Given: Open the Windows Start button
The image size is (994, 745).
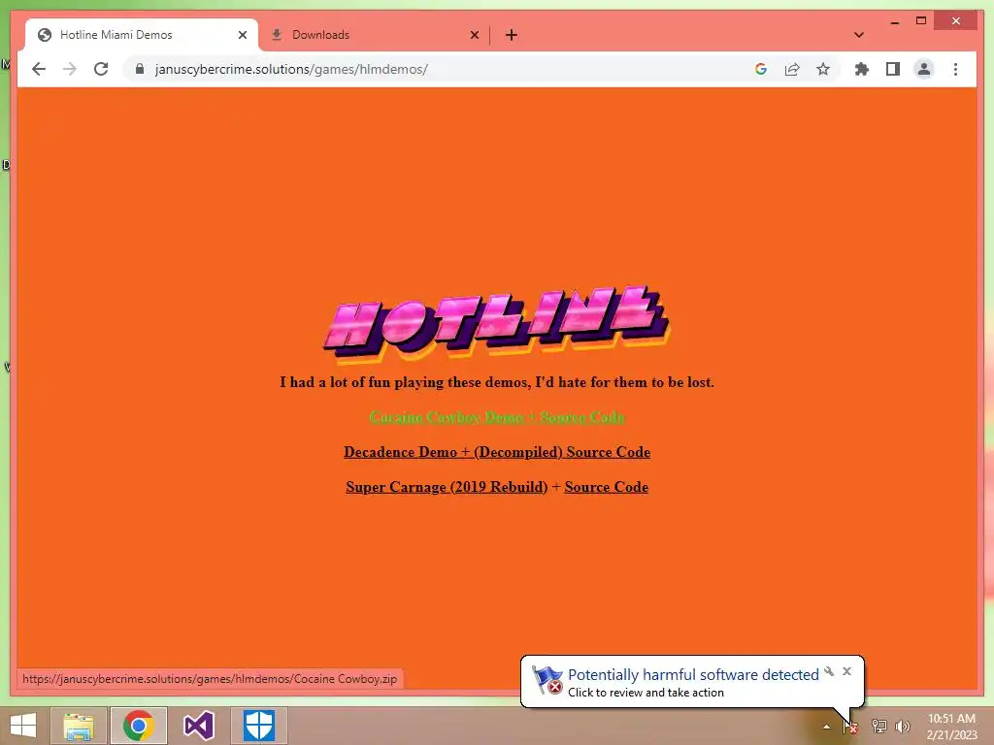Looking at the screenshot, I should [23, 726].
